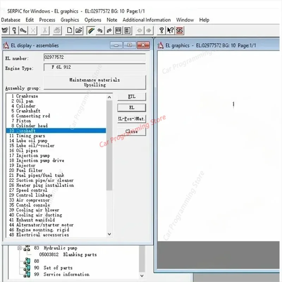Click the scissors cut toolbar icon
The height and width of the screenshot is (282, 282).
coord(45,30)
